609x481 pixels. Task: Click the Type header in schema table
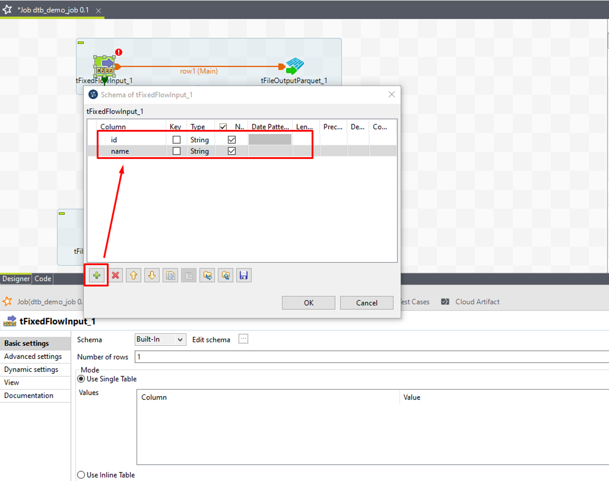[x=200, y=127]
